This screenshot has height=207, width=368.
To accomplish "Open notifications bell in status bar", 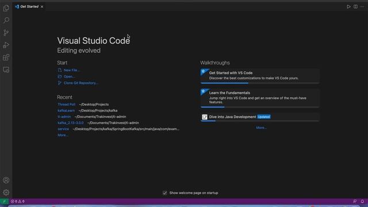I will click(x=362, y=201).
